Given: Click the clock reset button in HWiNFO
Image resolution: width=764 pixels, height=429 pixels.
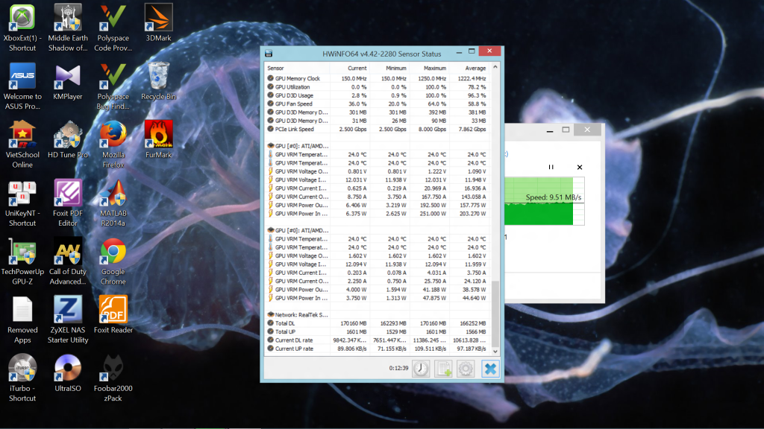Looking at the screenshot, I should (422, 368).
